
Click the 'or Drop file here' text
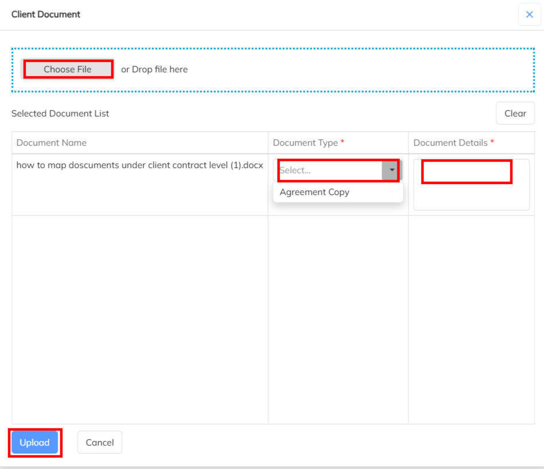click(x=154, y=69)
